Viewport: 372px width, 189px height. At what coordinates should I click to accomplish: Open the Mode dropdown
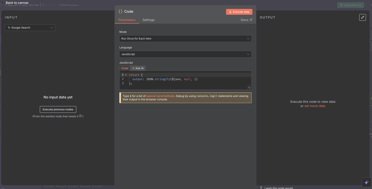pos(185,39)
